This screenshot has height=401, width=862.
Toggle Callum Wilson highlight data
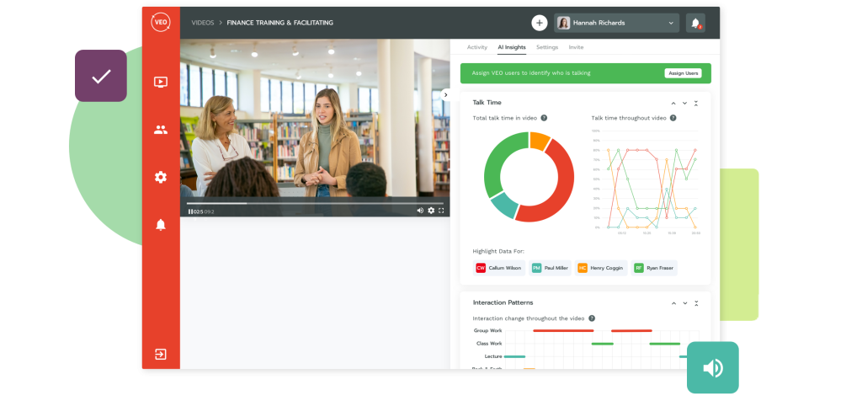[x=500, y=268]
